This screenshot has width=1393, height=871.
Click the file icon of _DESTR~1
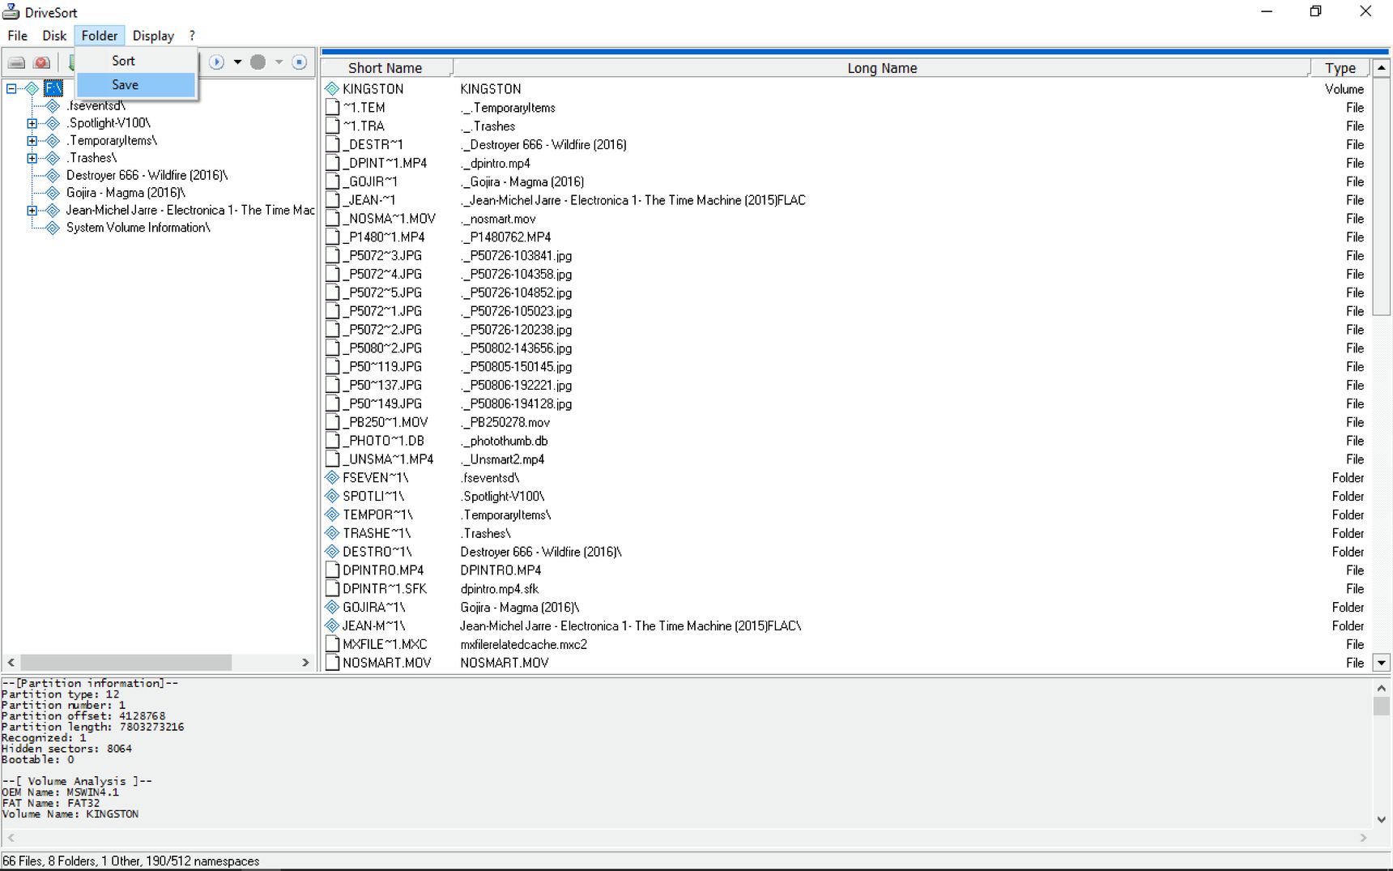coord(332,145)
